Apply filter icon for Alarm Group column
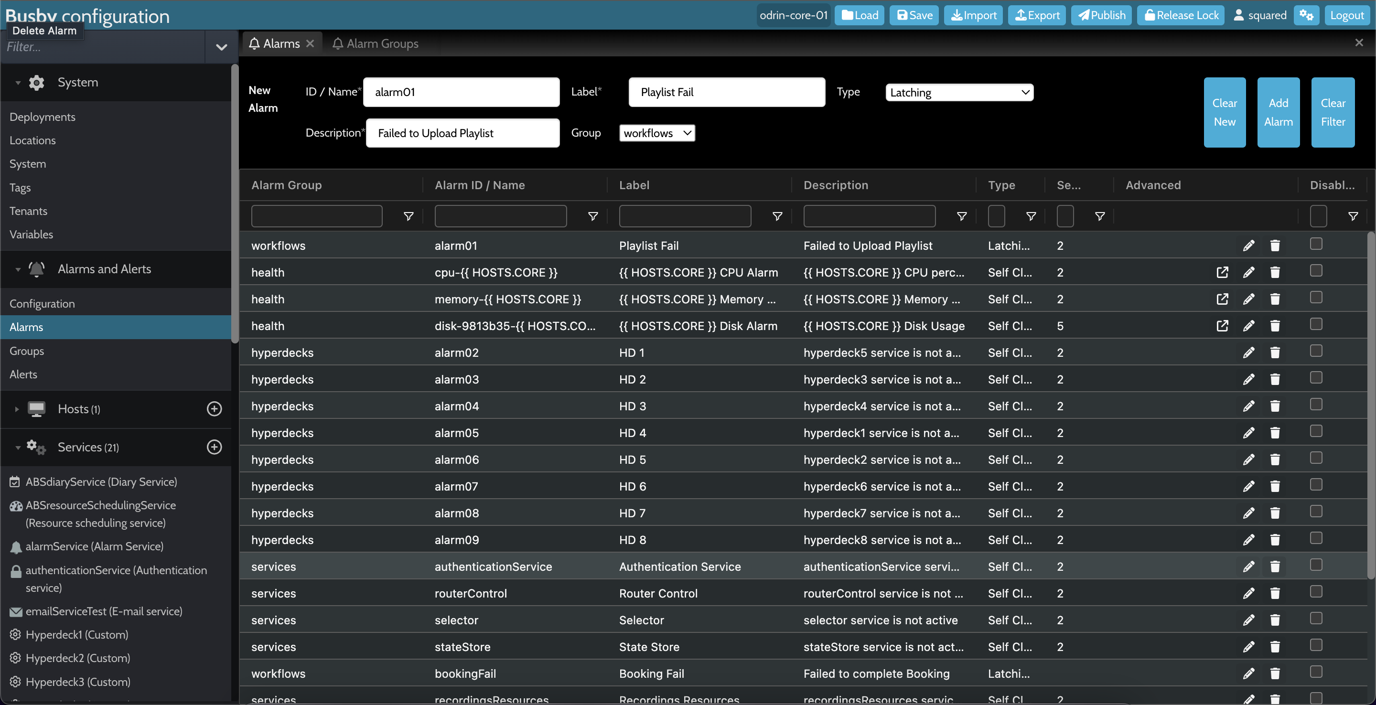Screen dimensions: 1376x705 (408, 216)
